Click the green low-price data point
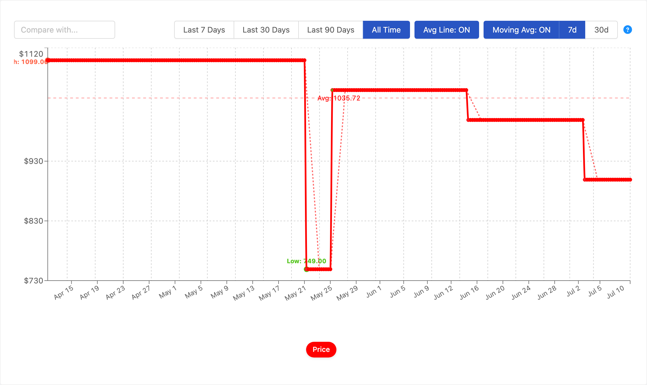The width and height of the screenshot is (647, 385). tap(306, 269)
